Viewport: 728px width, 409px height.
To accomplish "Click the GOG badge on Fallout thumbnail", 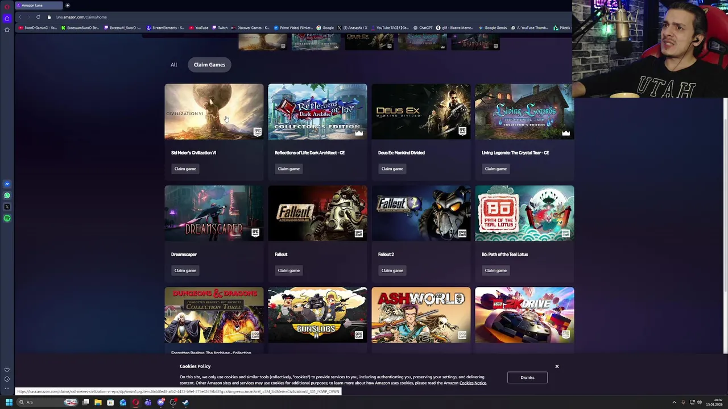I will click(x=359, y=233).
